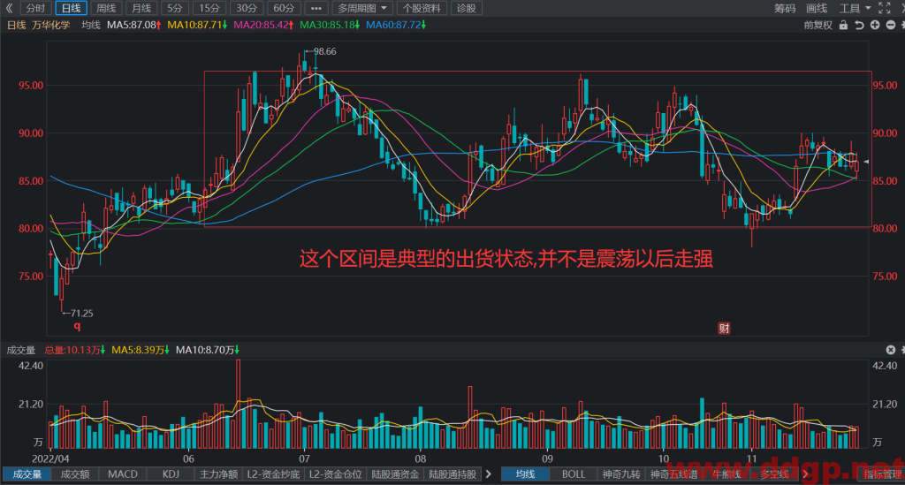This screenshot has height=485, width=905.
Task: Switch overlay to BOLL
Action: [x=573, y=474]
